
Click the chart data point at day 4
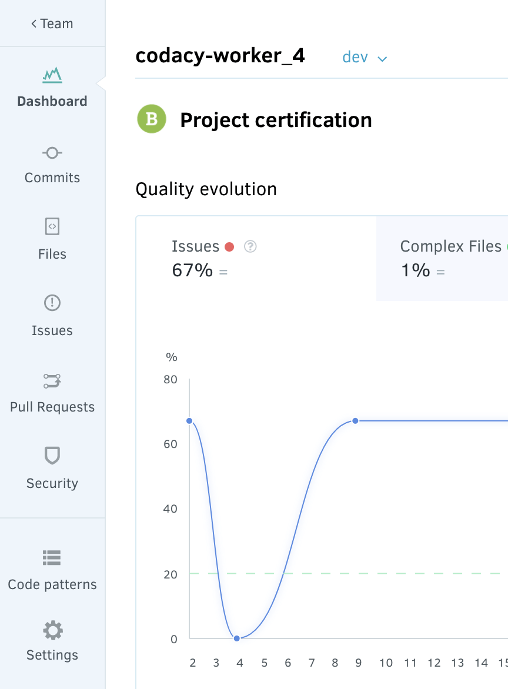pyautogui.click(x=236, y=638)
